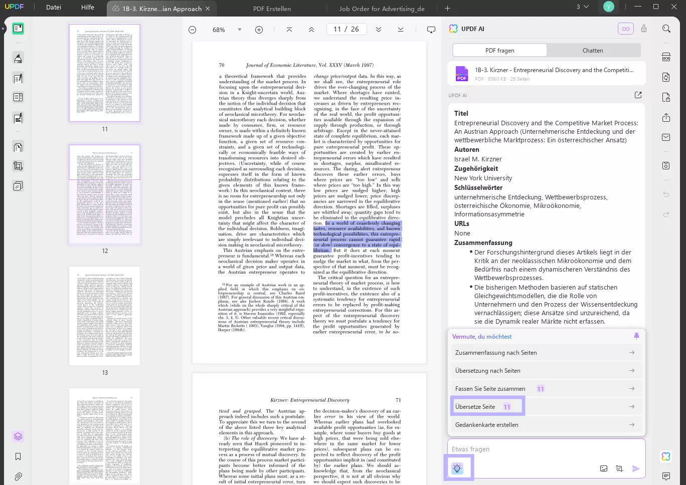This screenshot has width=686, height=485.
Task: Select the PDF fragen mode
Action: (499, 51)
